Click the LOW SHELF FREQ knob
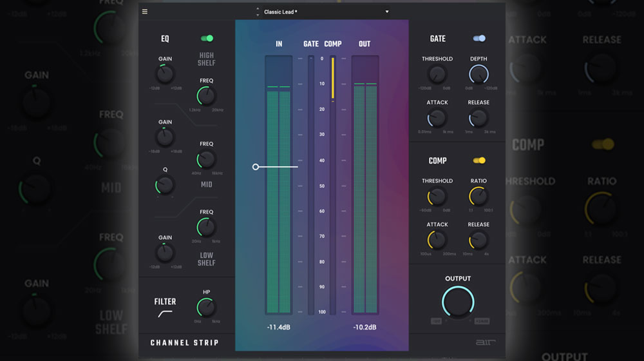 pyautogui.click(x=206, y=228)
